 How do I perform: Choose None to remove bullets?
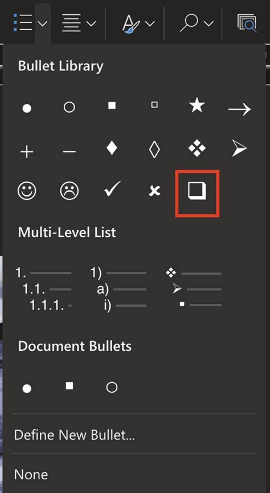31,474
